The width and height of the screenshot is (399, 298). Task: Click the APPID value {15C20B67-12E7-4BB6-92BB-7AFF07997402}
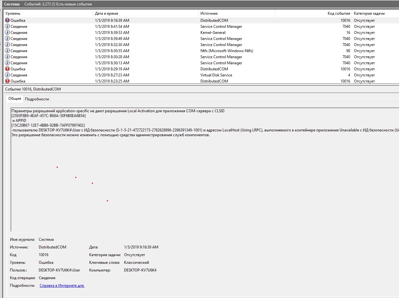click(x=48, y=125)
